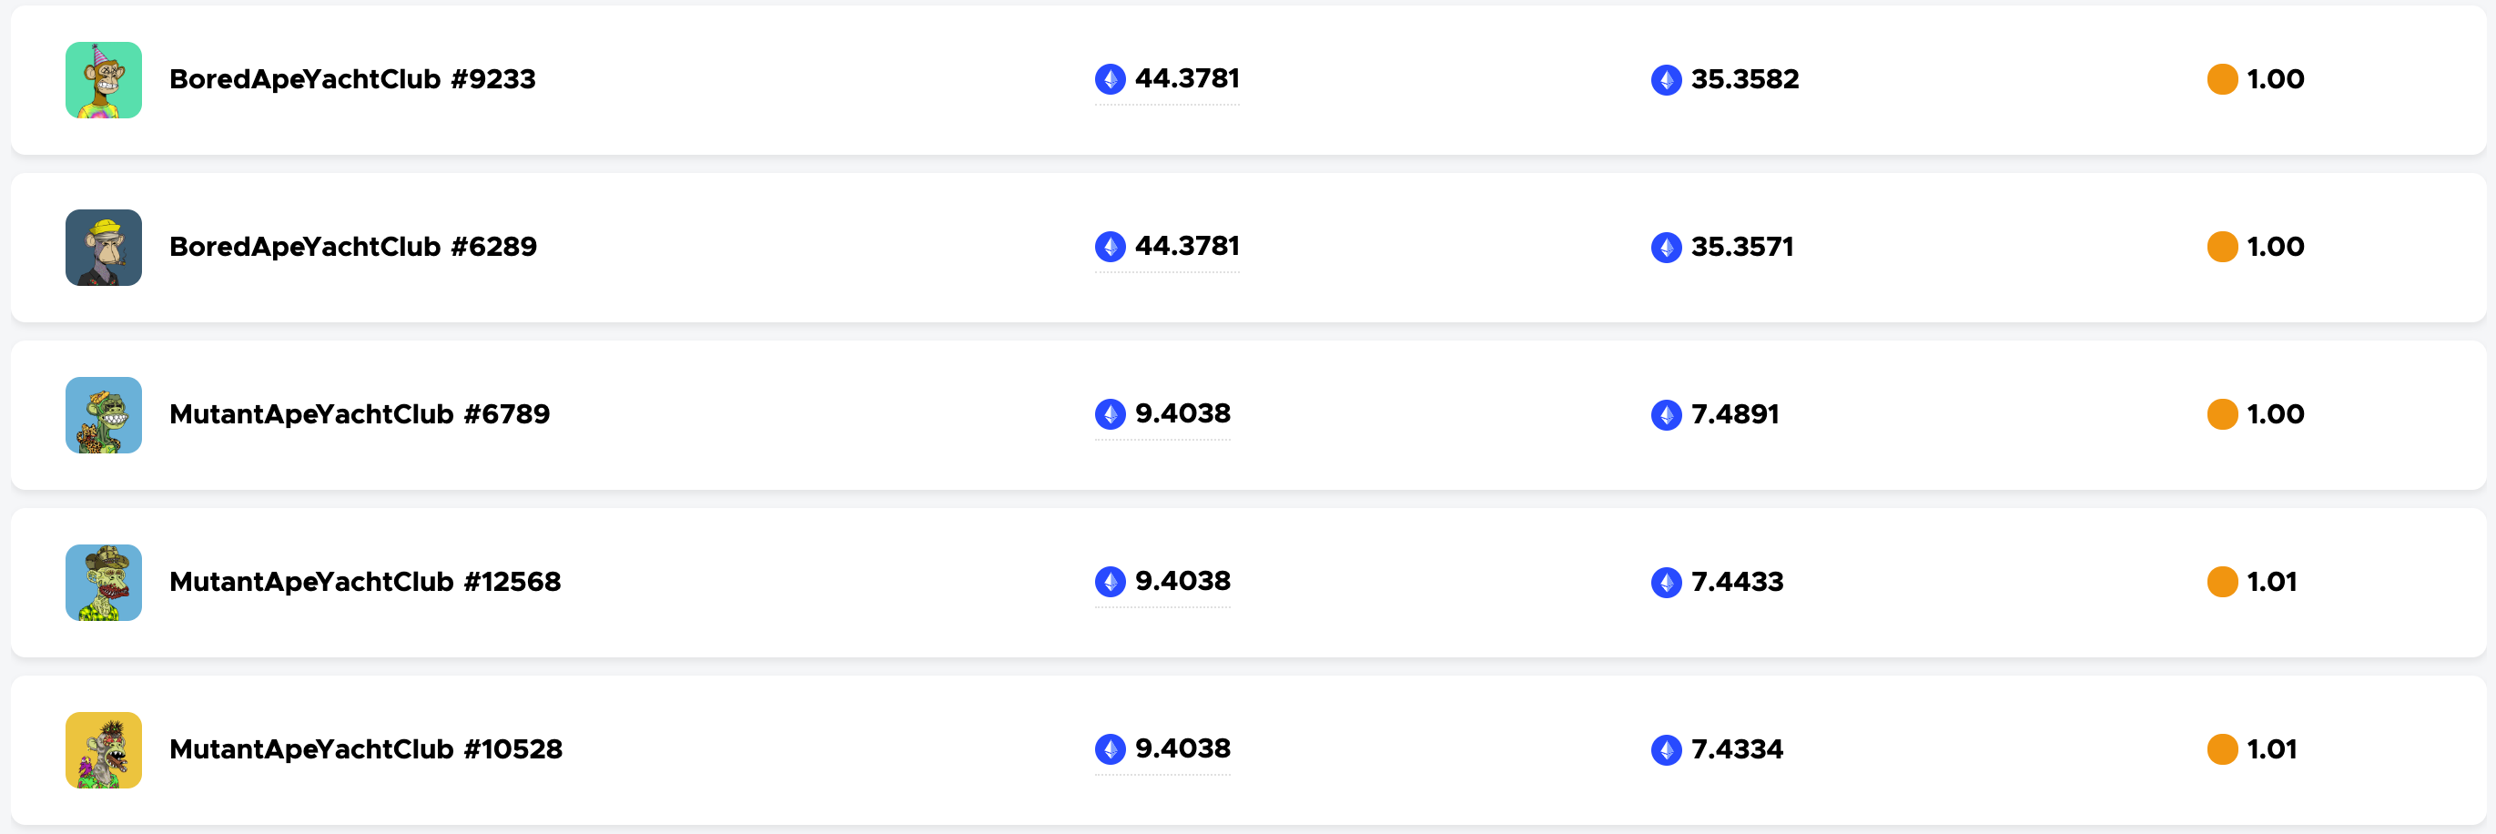Click the orange coin icon in #9233 row
2496x834 pixels.
(x=2222, y=79)
